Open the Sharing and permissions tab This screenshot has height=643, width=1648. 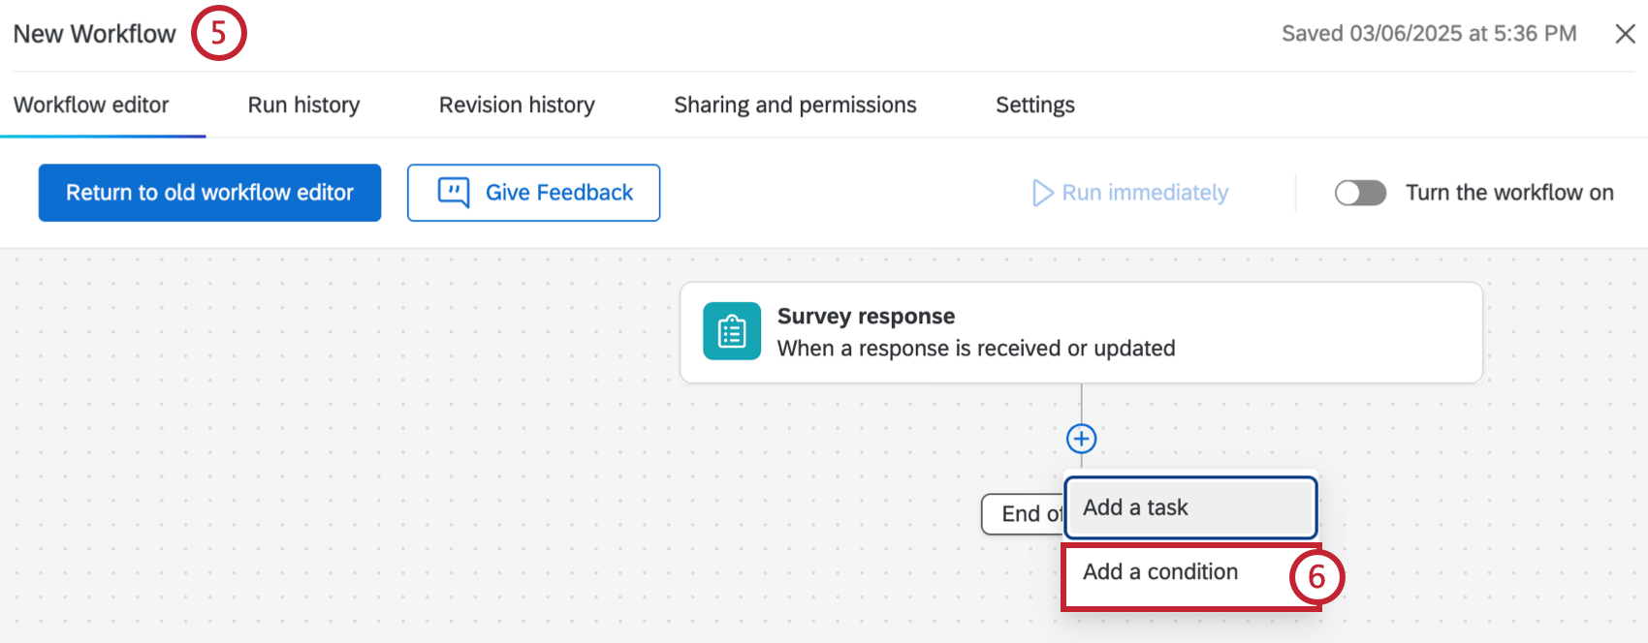pyautogui.click(x=795, y=105)
